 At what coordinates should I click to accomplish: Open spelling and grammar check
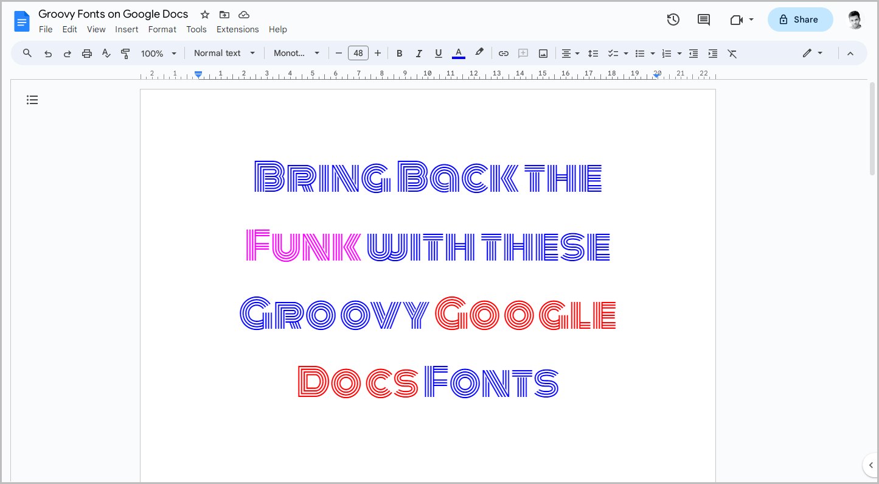[106, 53]
